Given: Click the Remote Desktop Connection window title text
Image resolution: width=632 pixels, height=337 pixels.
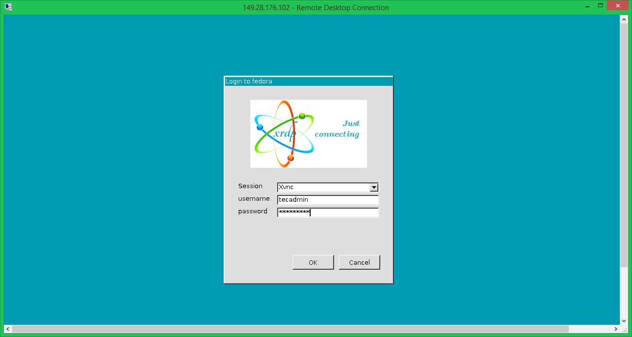Looking at the screenshot, I should coord(316,7).
